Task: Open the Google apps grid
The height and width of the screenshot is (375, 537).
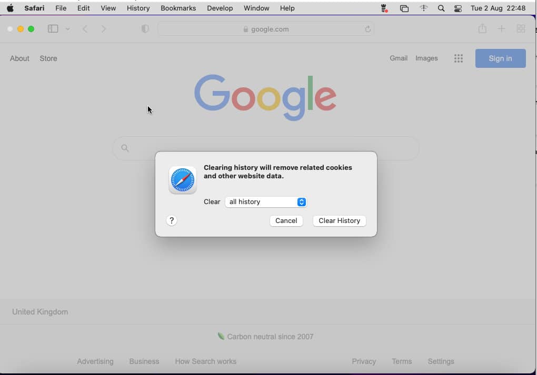Action: coord(459,58)
